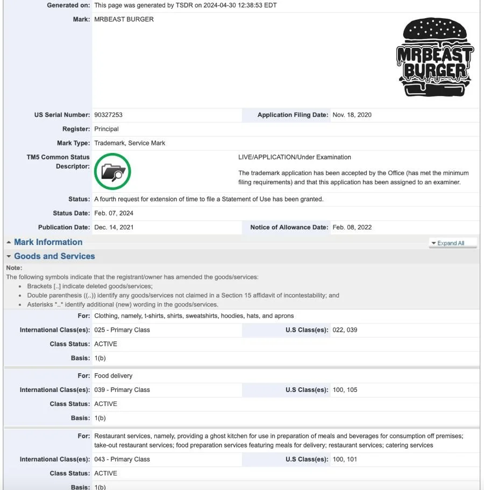Click ACTIVE status under class 025

coord(105,344)
